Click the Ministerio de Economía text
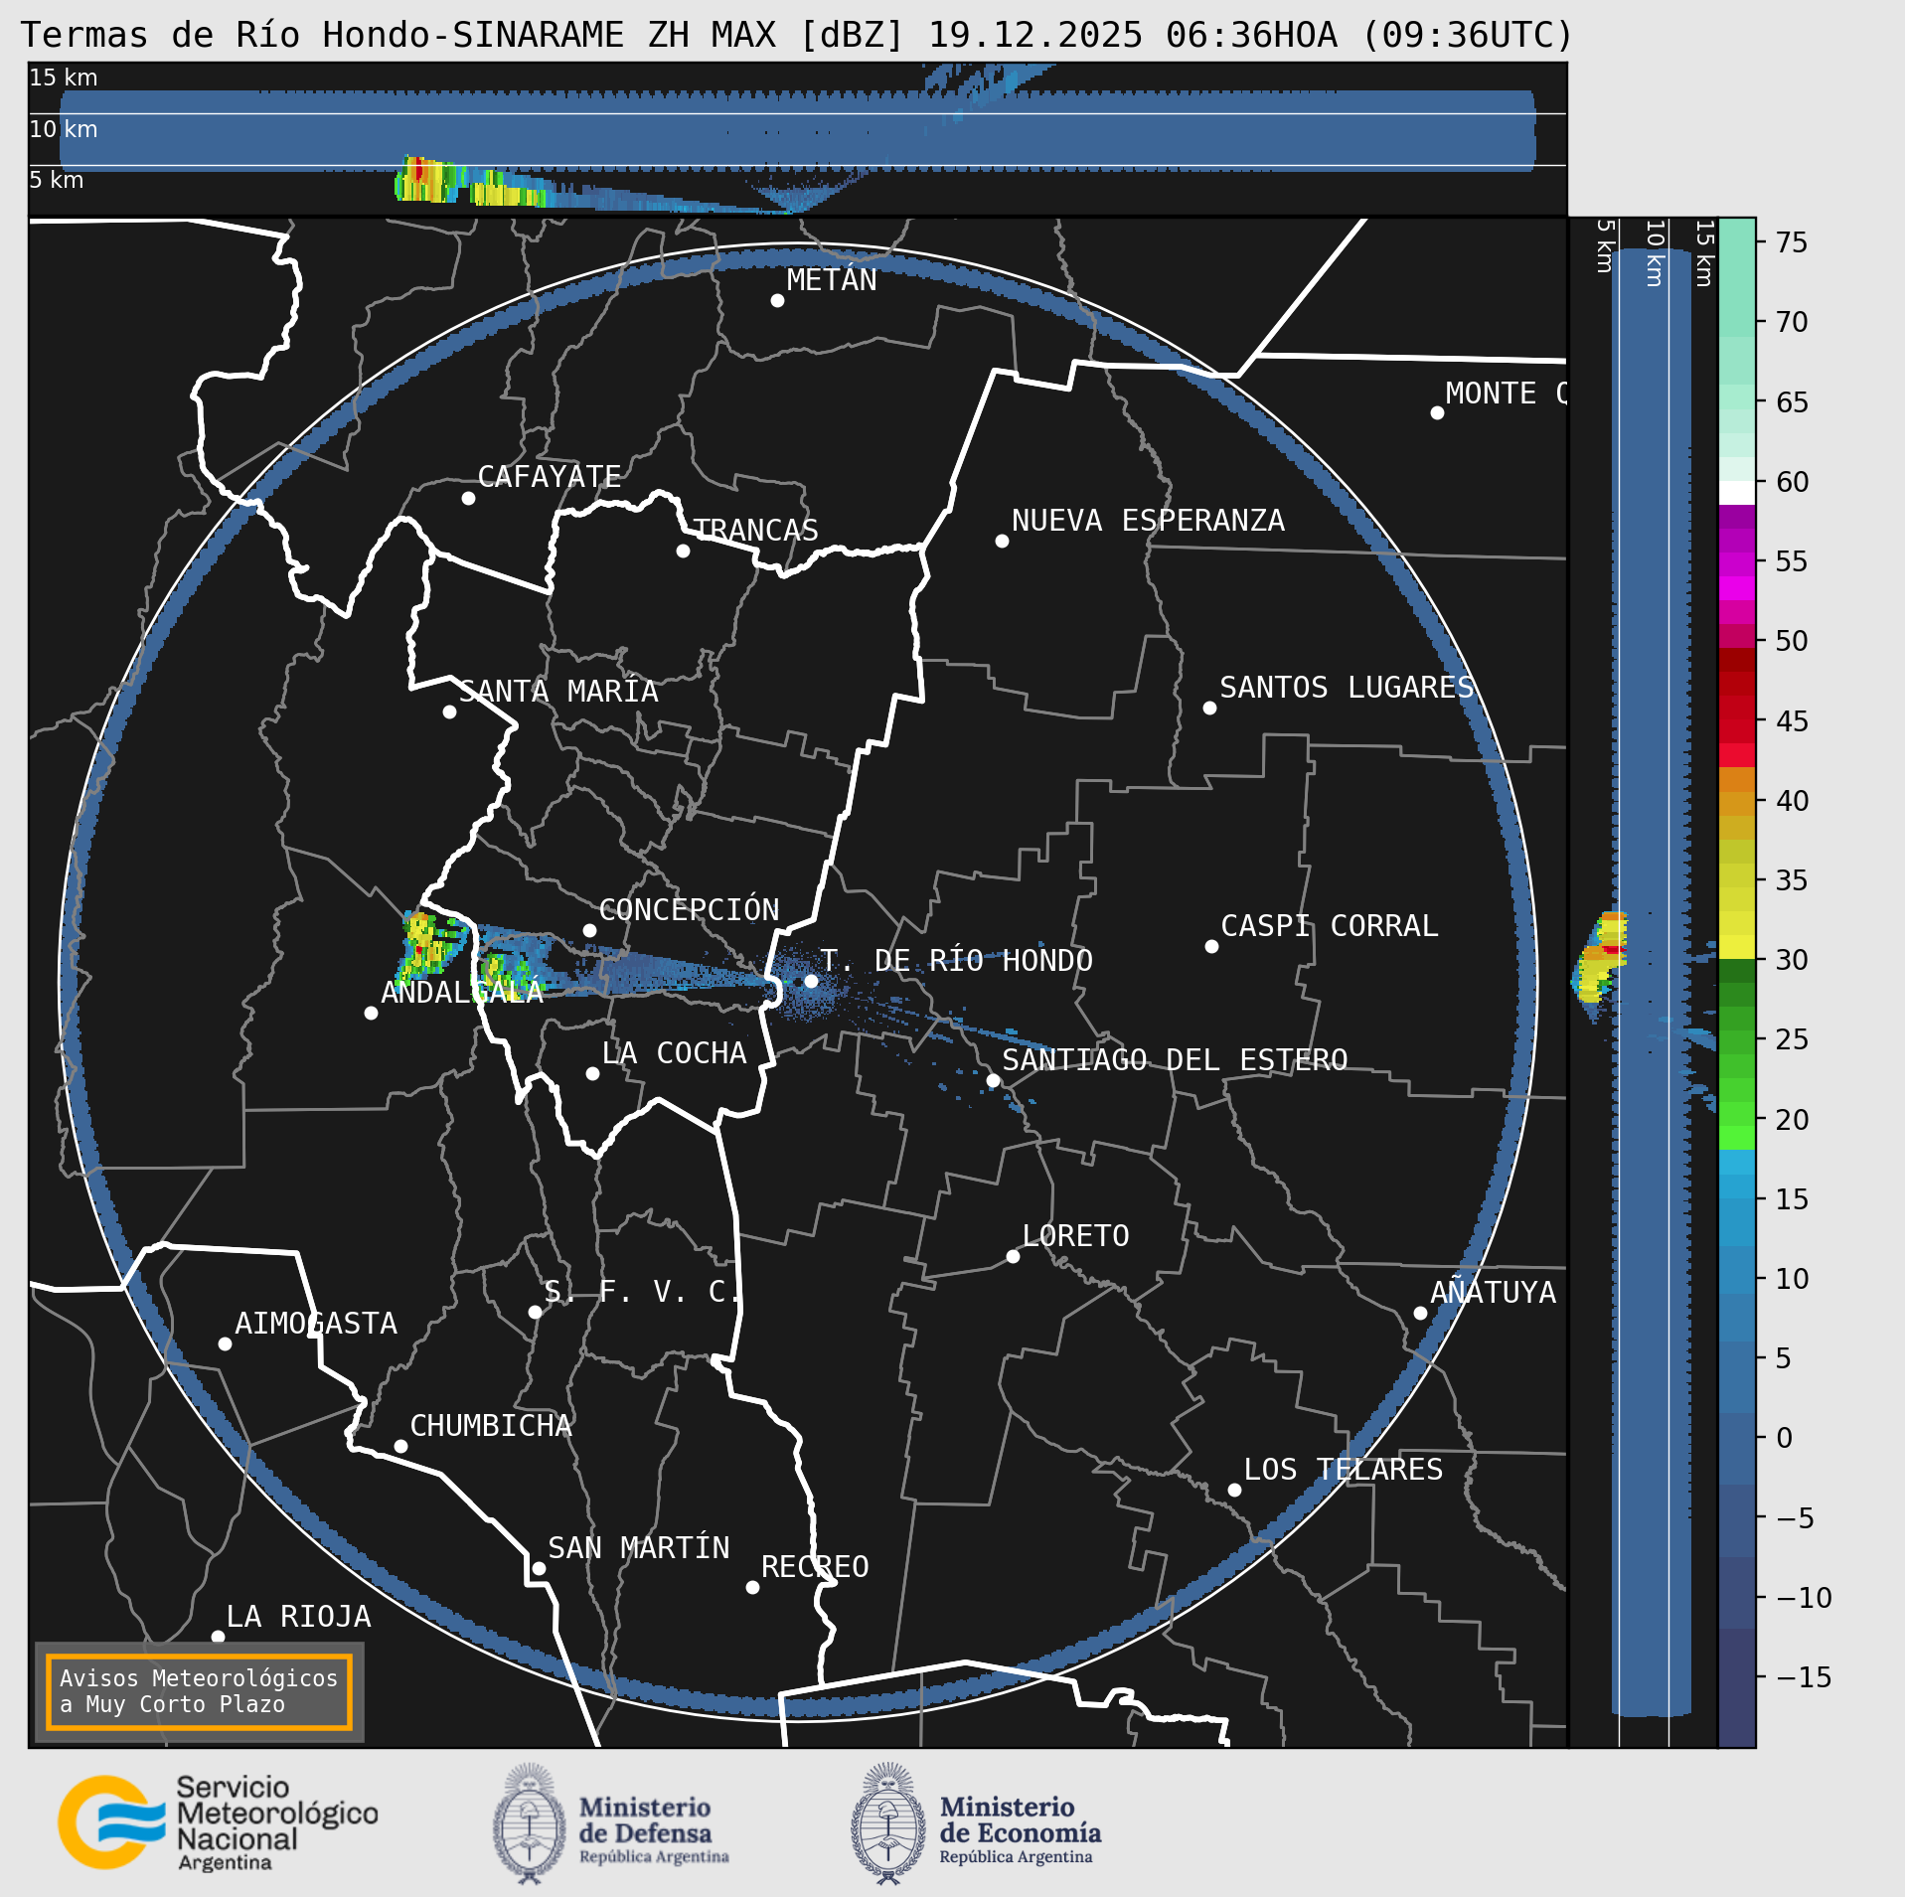 point(1021,1820)
